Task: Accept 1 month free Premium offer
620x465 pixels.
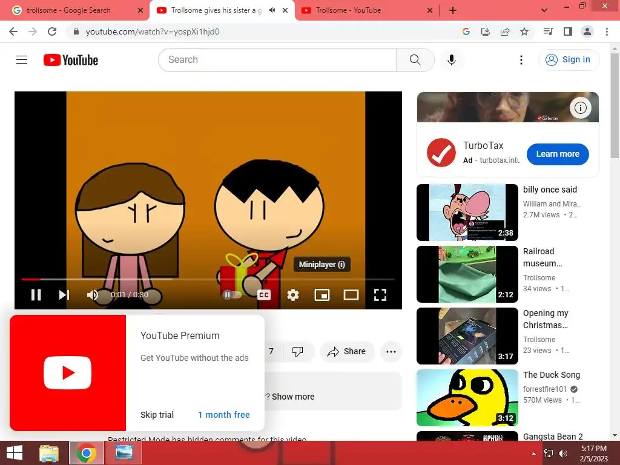Action: coord(224,414)
